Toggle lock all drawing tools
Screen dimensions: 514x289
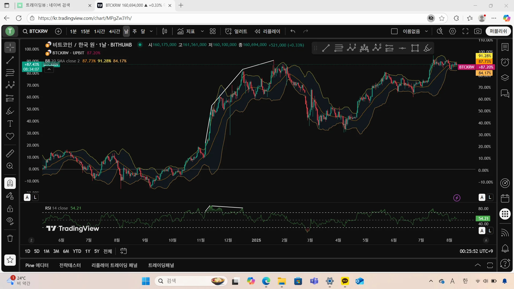coord(10,208)
